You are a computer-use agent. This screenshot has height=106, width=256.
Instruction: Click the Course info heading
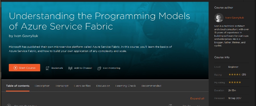[x=222, y=57]
